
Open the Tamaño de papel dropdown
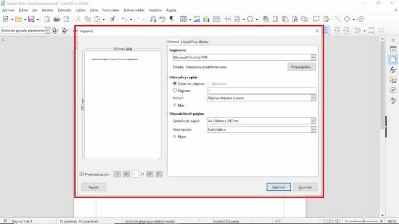click(261, 121)
